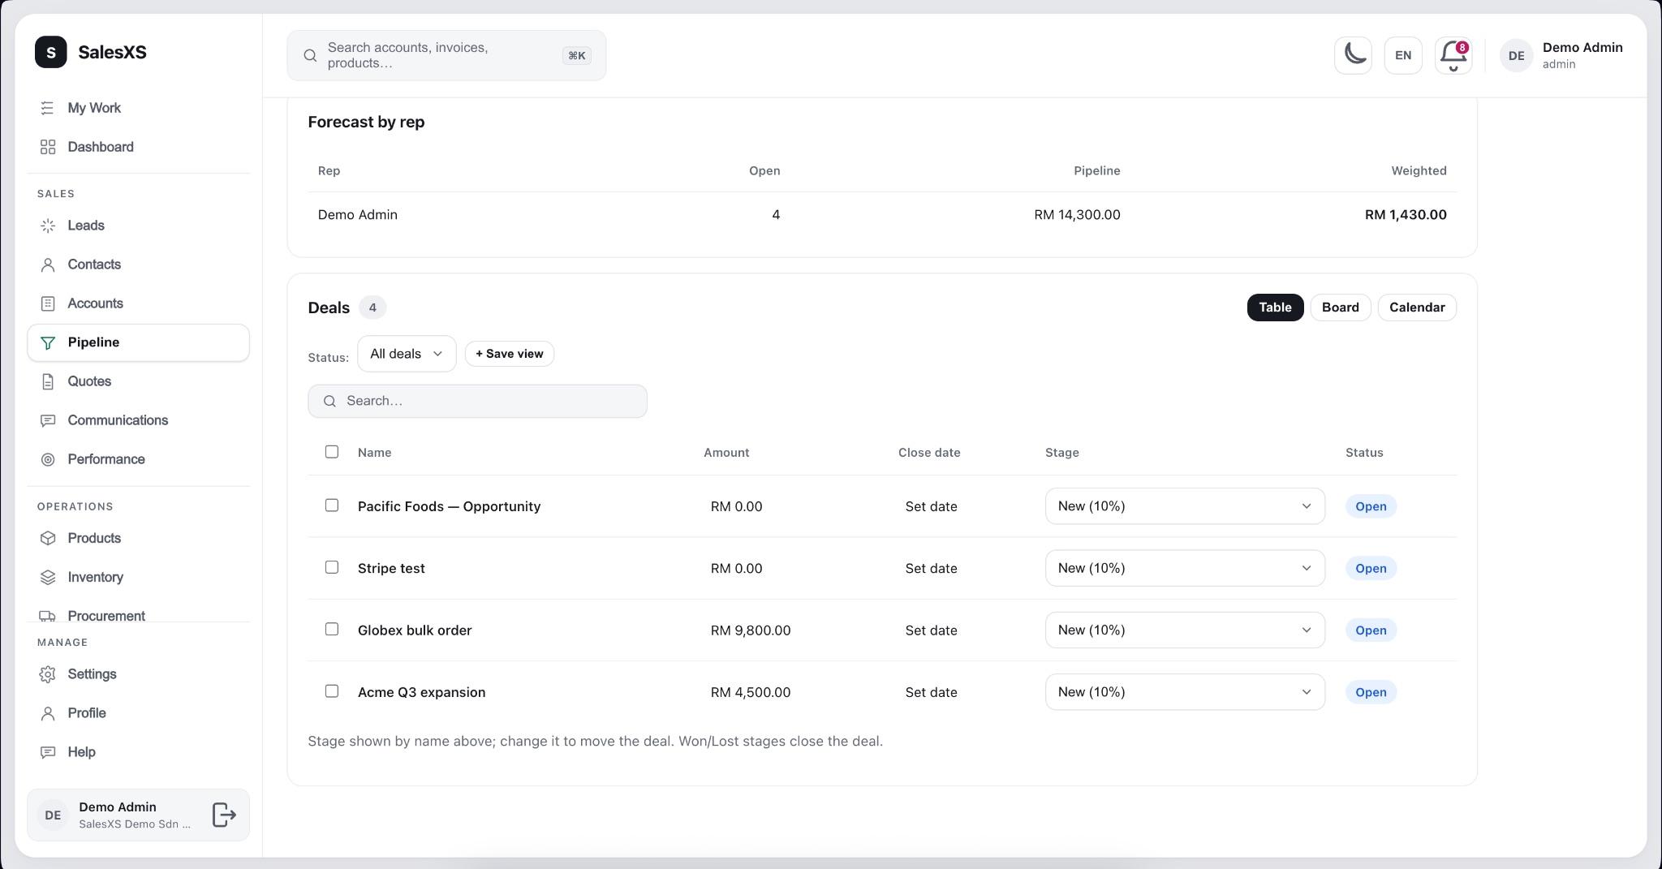Set the close date for Acme Q3 expansion

click(x=931, y=692)
